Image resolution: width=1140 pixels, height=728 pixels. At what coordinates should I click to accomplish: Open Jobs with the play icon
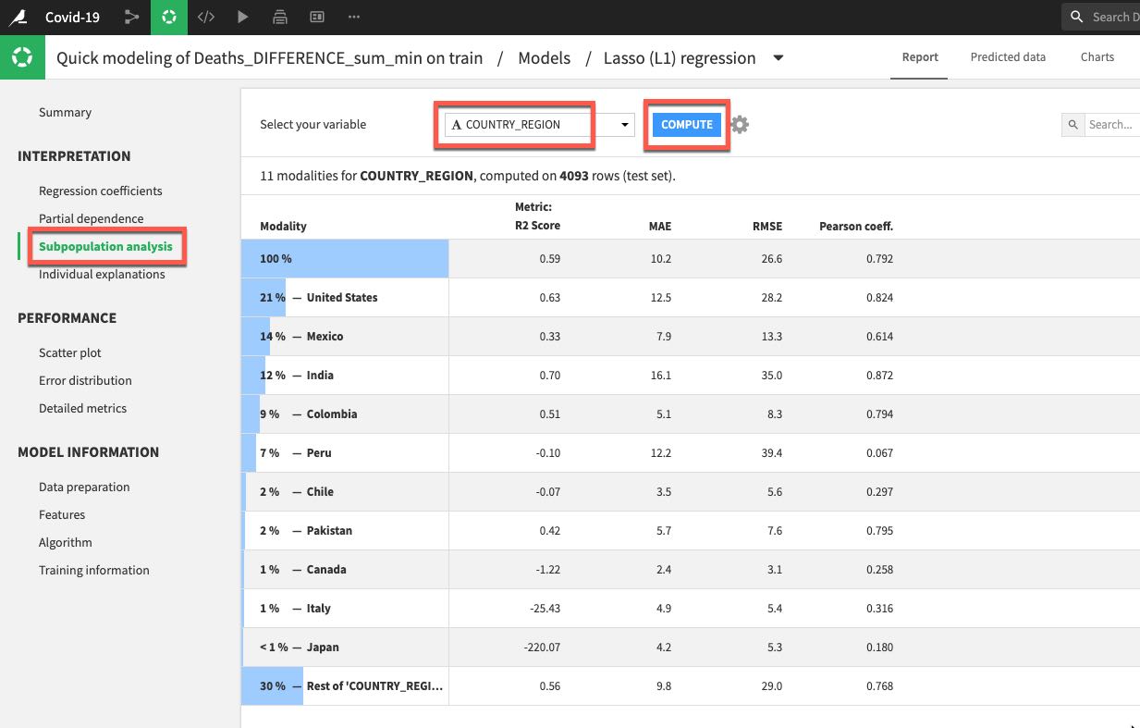(242, 17)
